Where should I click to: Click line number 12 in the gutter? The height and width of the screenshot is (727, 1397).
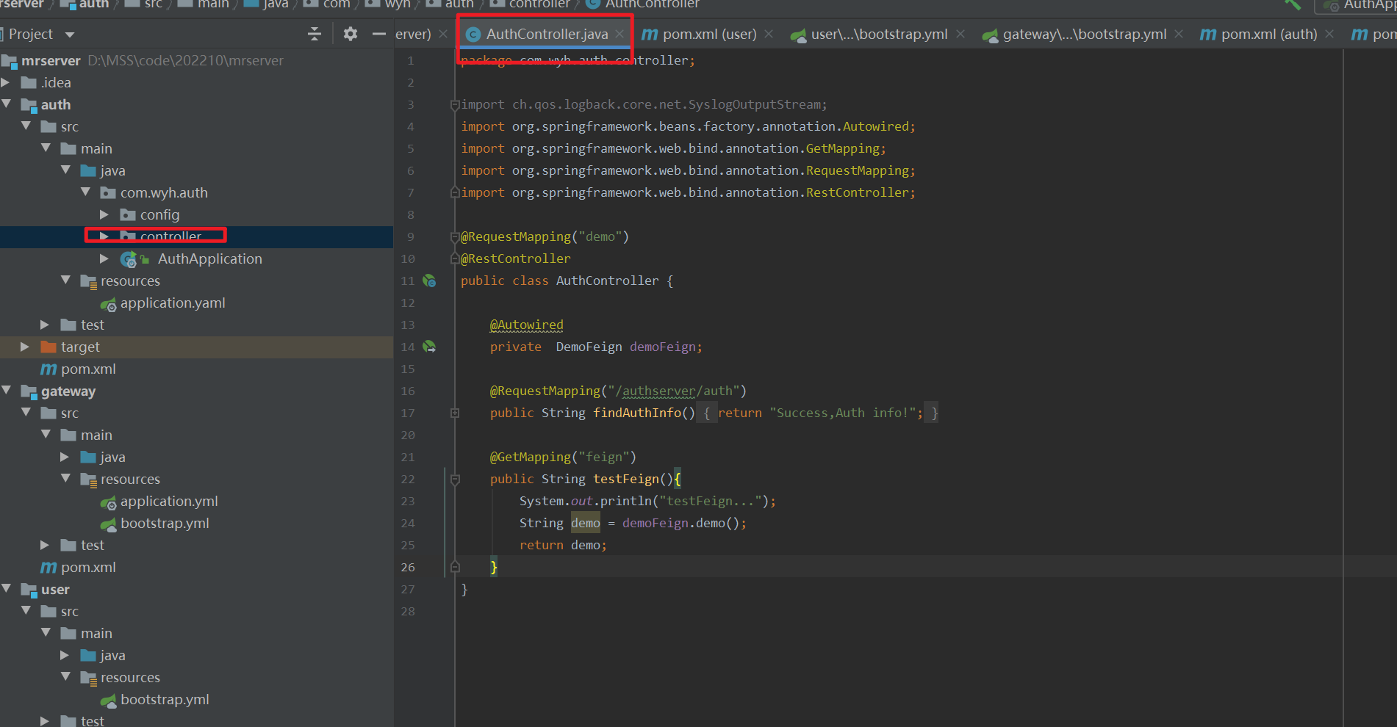[x=408, y=303]
